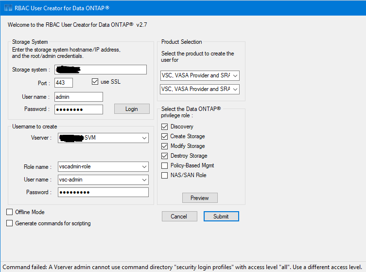Enable Offline Mode
This screenshot has width=366, height=272.
[x=10, y=212]
